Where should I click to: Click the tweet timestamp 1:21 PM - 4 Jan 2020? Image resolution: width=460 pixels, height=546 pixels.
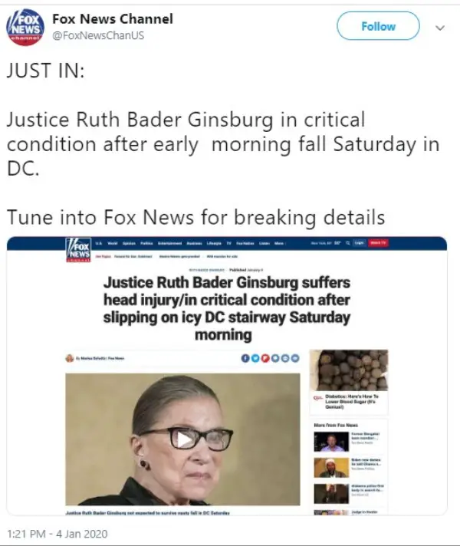(x=58, y=534)
